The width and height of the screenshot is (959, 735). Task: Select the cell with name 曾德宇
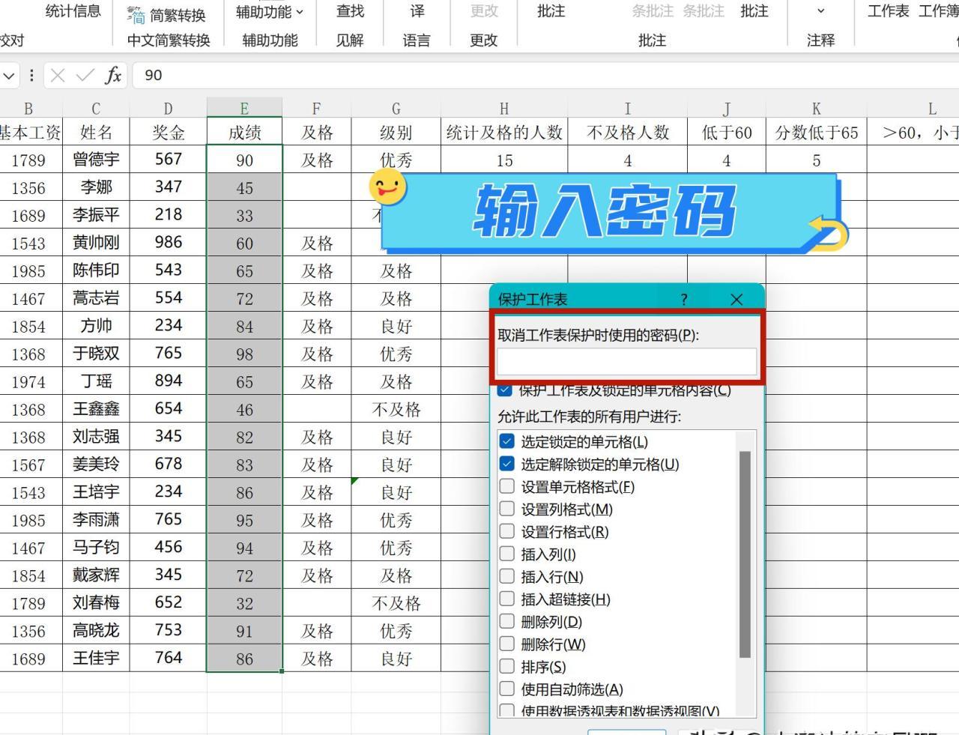tap(96, 160)
